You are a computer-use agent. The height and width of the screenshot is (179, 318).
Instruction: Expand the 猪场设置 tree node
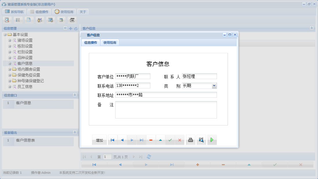(x=10, y=40)
